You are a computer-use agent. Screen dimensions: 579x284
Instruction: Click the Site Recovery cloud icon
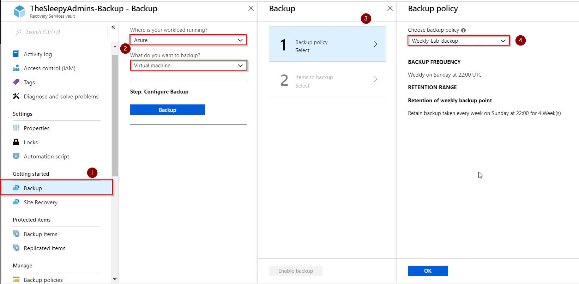(x=16, y=202)
